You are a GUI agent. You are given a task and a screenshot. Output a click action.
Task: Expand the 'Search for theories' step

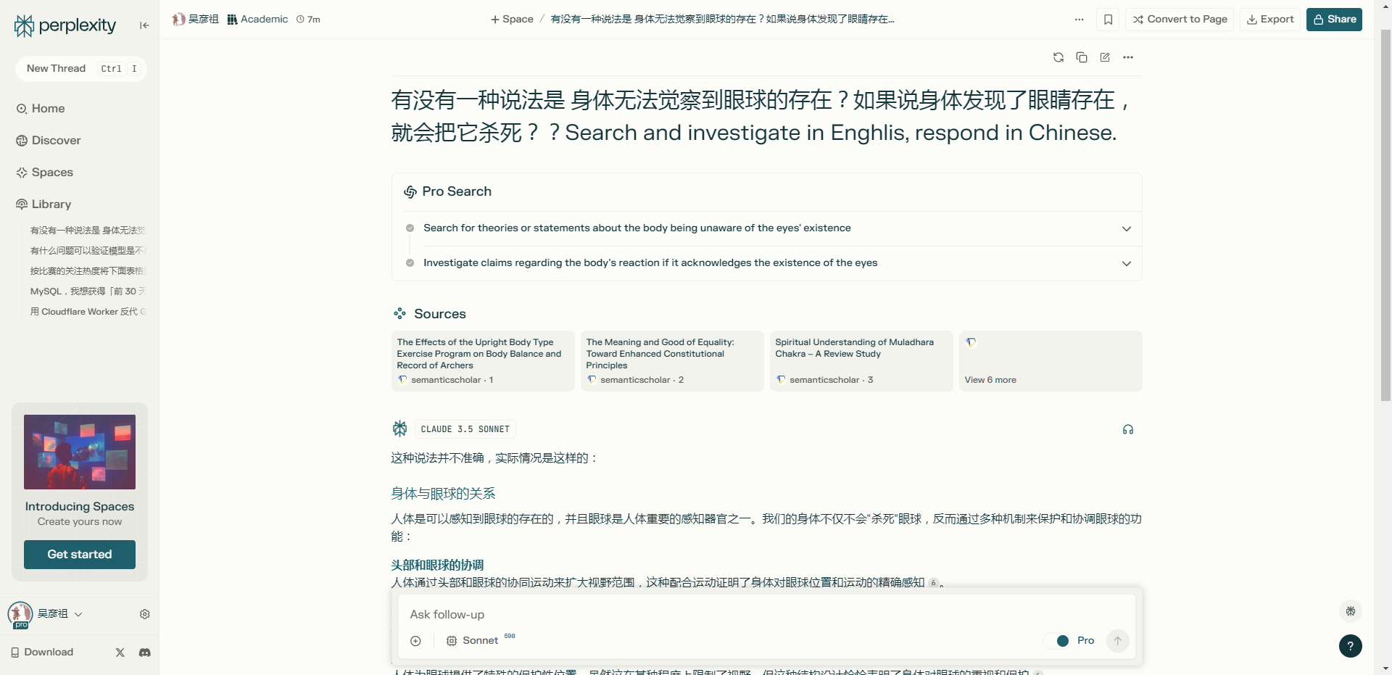pyautogui.click(x=767, y=228)
